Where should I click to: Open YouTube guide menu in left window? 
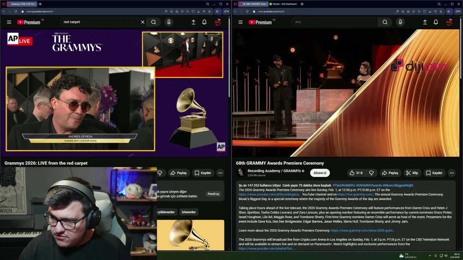point(9,22)
